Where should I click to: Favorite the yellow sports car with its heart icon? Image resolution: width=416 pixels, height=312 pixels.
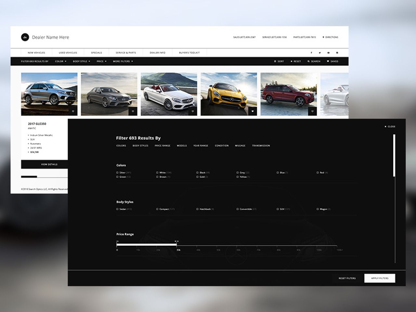point(253,111)
